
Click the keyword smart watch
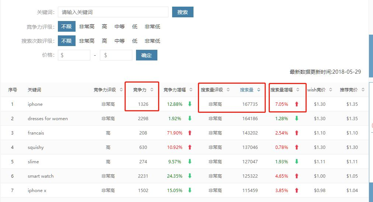click(41, 176)
